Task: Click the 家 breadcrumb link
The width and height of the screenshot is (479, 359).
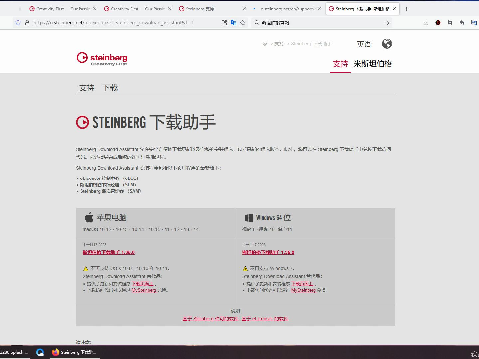Action: 265,44
